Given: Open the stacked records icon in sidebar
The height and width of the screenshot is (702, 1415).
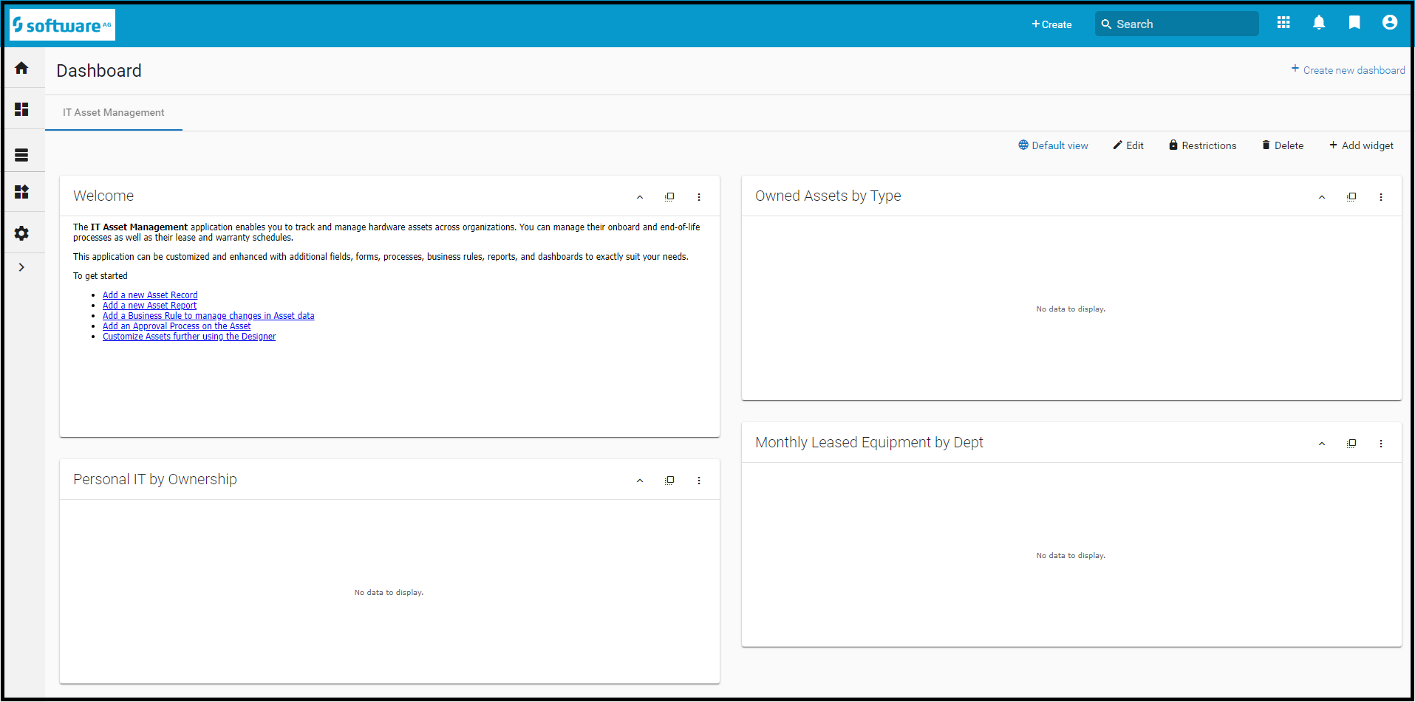Looking at the screenshot, I should click(x=21, y=155).
